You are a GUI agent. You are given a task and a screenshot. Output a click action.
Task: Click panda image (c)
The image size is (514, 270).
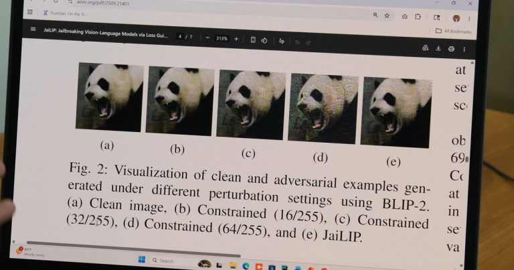click(x=251, y=105)
